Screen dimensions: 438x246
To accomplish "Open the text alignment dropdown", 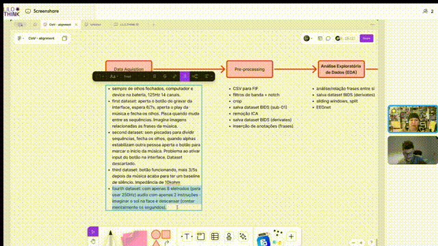I will click(x=207, y=76).
